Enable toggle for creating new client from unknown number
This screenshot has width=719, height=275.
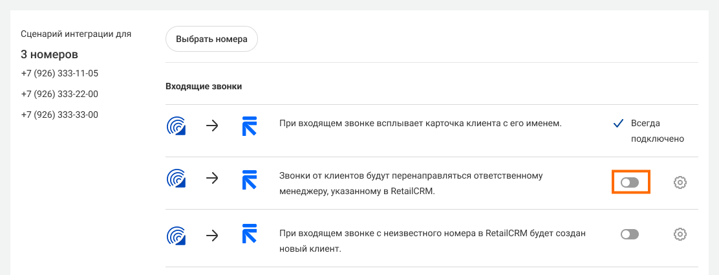(630, 235)
